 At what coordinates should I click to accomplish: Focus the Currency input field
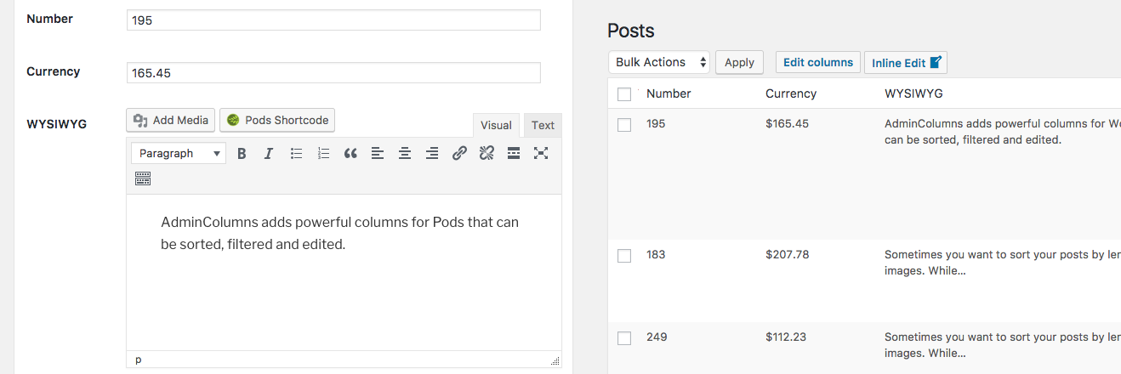point(333,73)
